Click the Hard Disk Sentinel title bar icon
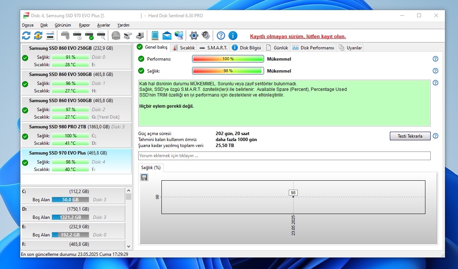458x269 pixels. click(26, 16)
